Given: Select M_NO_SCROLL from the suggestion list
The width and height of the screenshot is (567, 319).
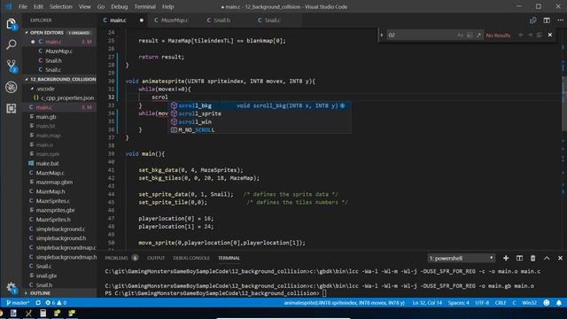Looking at the screenshot, I should (260, 130).
